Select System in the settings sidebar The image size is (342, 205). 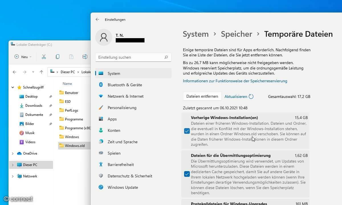tap(133, 73)
